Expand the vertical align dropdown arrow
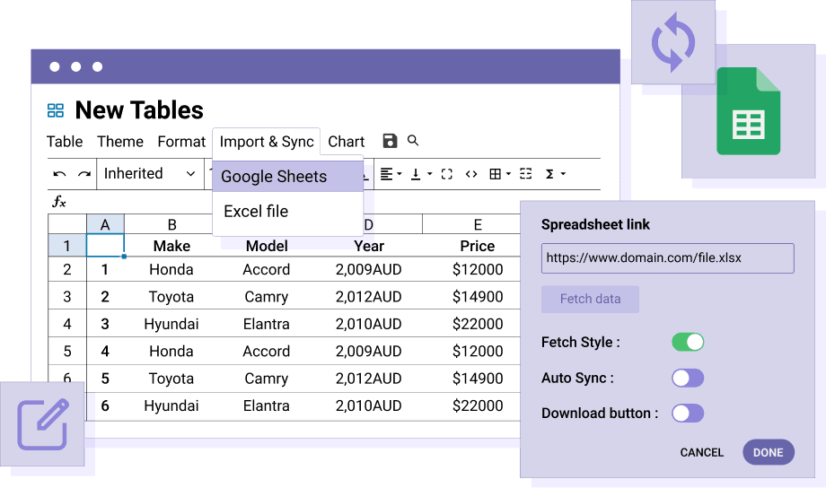 (x=429, y=174)
